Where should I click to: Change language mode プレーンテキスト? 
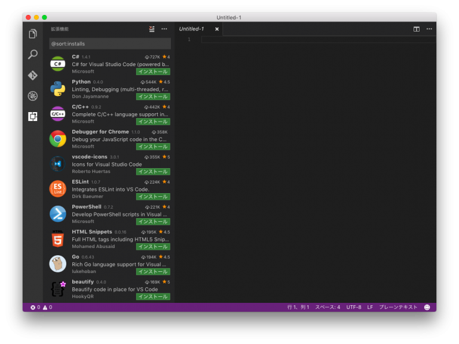coord(398,307)
